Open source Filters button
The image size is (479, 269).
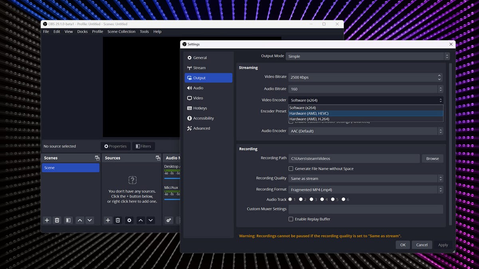click(143, 146)
